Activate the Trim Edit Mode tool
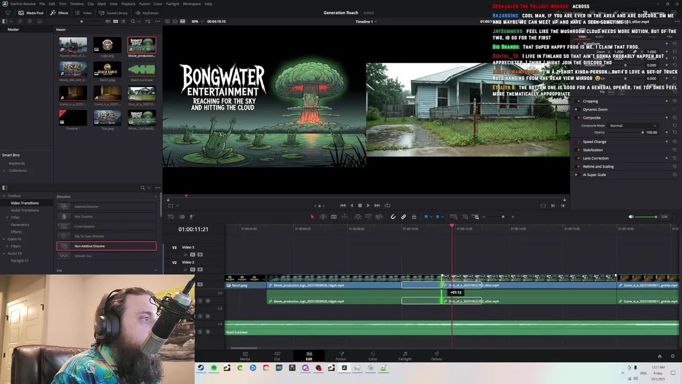Image resolution: width=682 pixels, height=384 pixels. click(x=323, y=217)
